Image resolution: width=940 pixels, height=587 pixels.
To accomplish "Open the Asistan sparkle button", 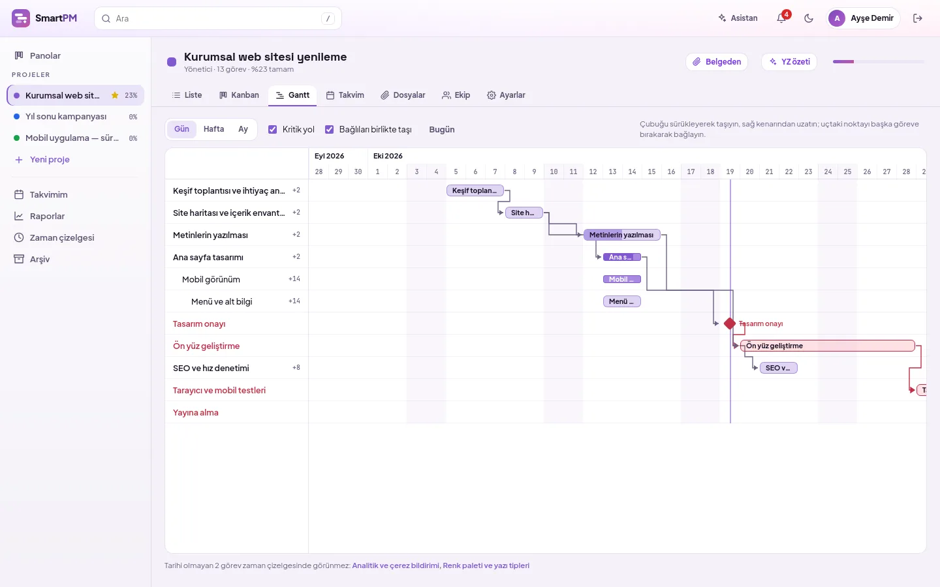I will tap(738, 18).
